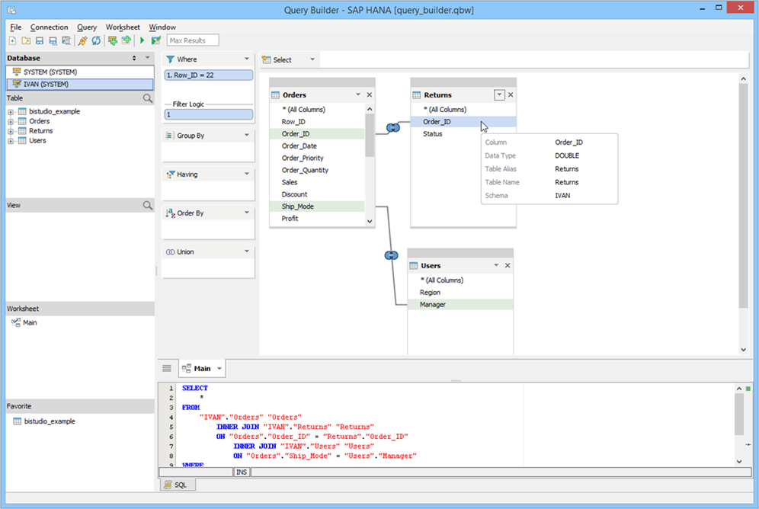Click the join link icon between Orders and Users
The image size is (759, 509).
[391, 255]
